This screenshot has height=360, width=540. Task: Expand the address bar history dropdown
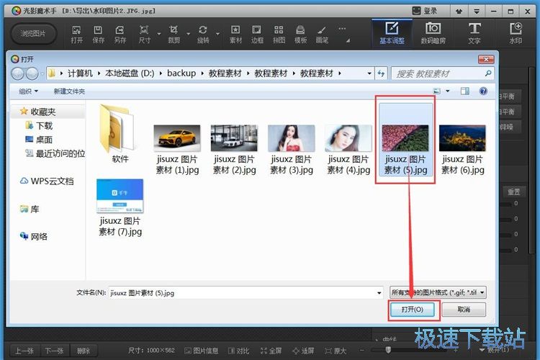[x=369, y=73]
